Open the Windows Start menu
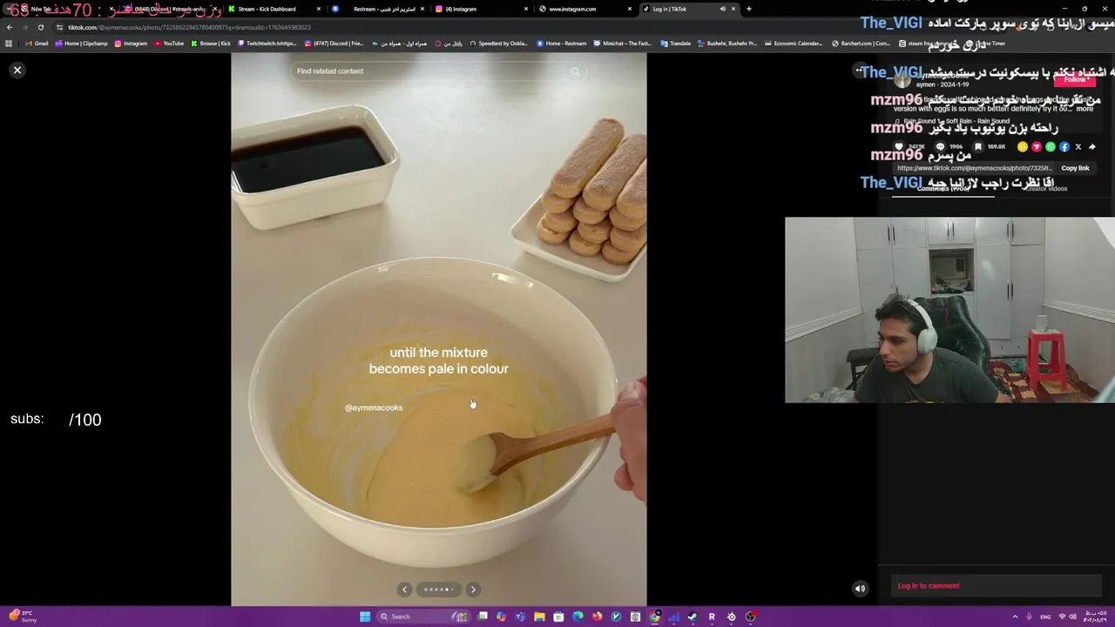The width and height of the screenshot is (1115, 627). (365, 617)
